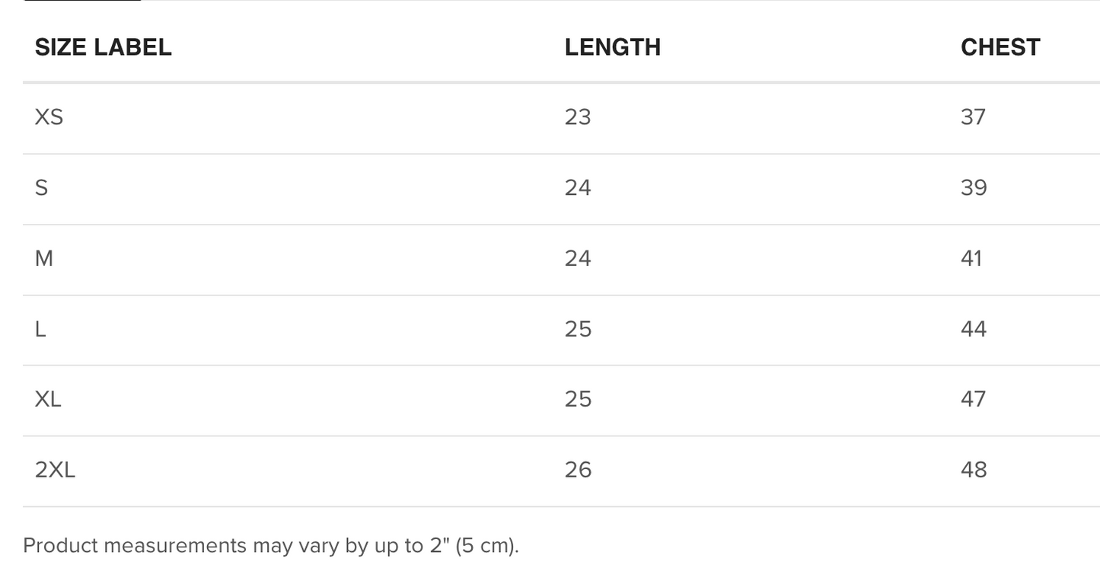Click the length value 23 for XS

578,117
